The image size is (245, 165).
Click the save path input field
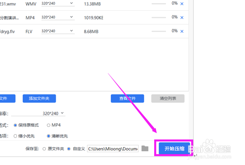click(113, 149)
